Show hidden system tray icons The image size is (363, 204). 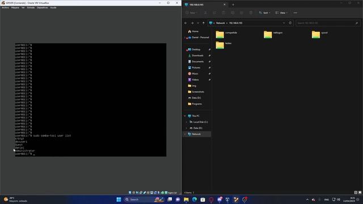(307, 199)
